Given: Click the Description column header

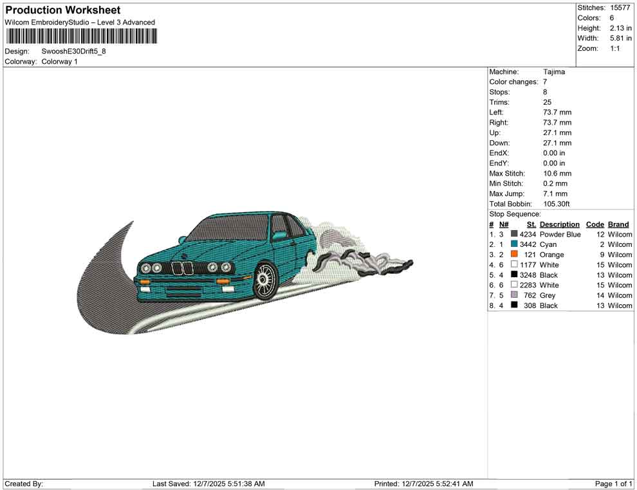Looking at the screenshot, I should click(560, 224).
